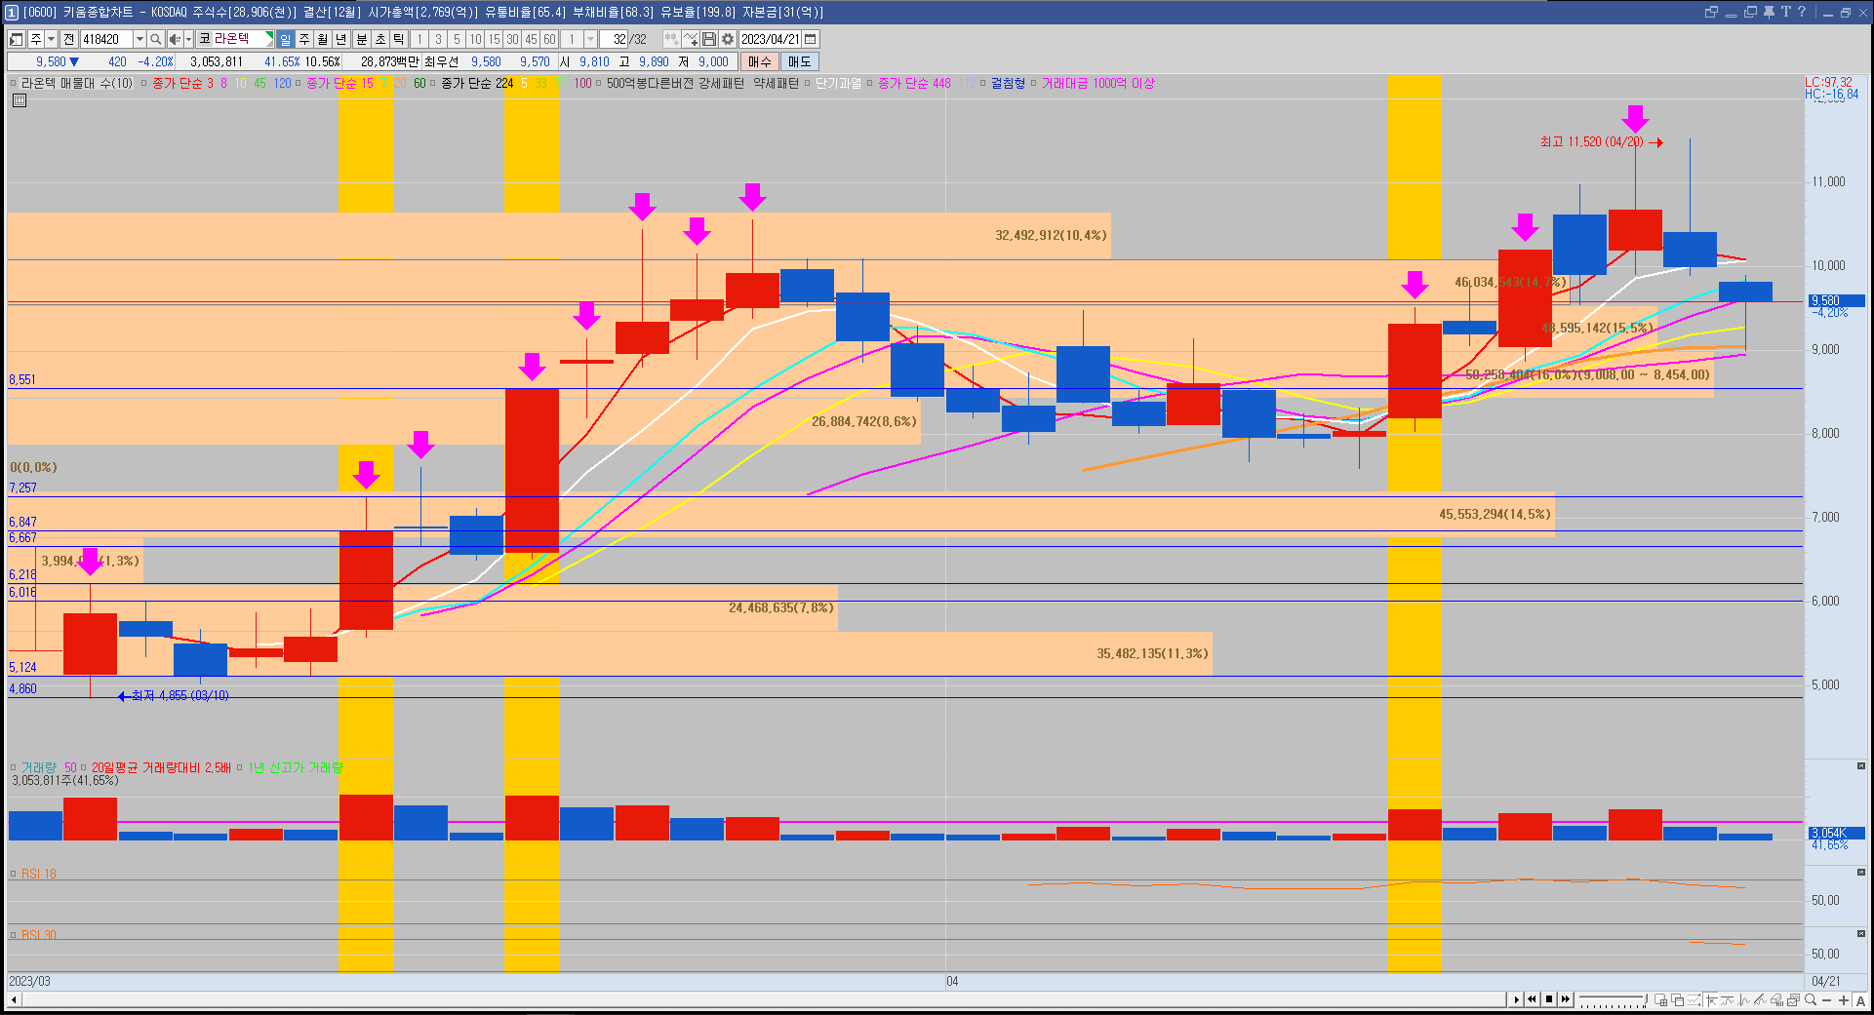Open the speaker options dropdown arrow
The height and width of the screenshot is (1015, 1874).
pos(188,39)
